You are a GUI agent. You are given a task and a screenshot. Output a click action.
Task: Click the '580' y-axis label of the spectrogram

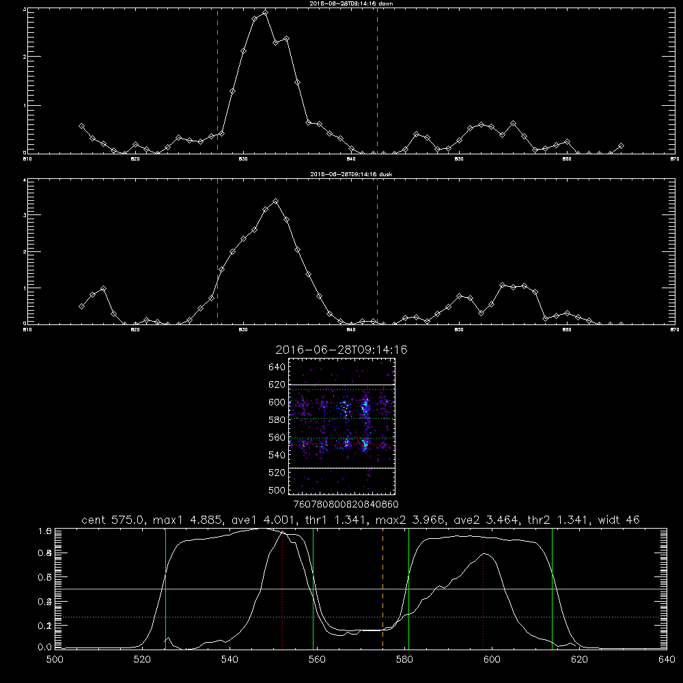click(277, 419)
